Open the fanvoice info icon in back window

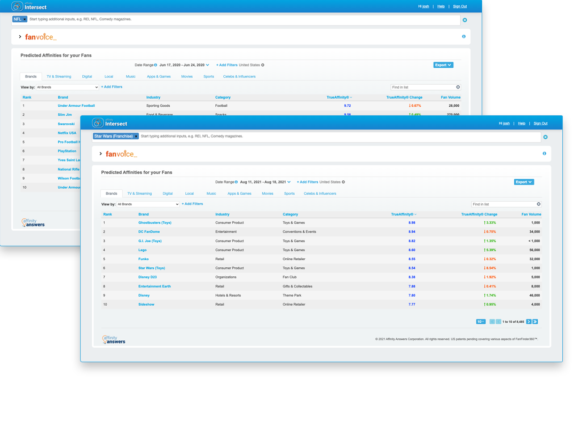pyautogui.click(x=464, y=37)
